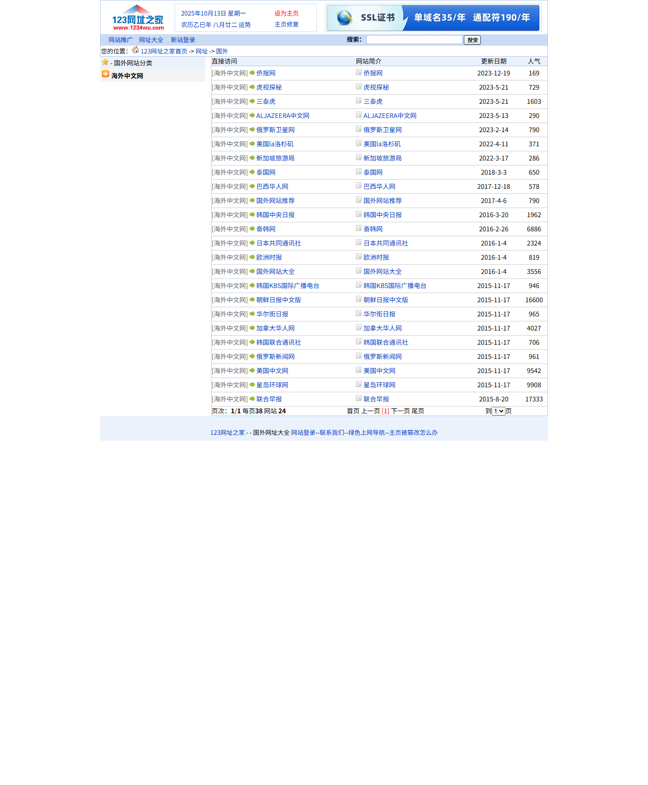Viewport: 648px width, 785px height.
Task: Open 新站登录 in the navigation bar
Action: click(183, 40)
